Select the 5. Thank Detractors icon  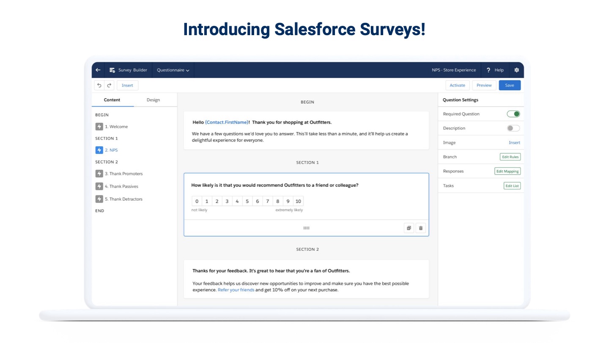click(x=99, y=199)
